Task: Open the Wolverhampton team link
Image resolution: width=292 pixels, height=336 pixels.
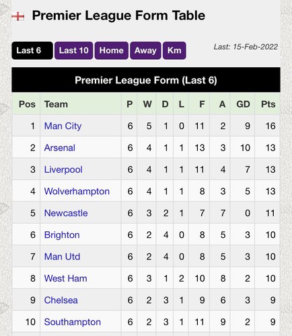Action: [77, 192]
